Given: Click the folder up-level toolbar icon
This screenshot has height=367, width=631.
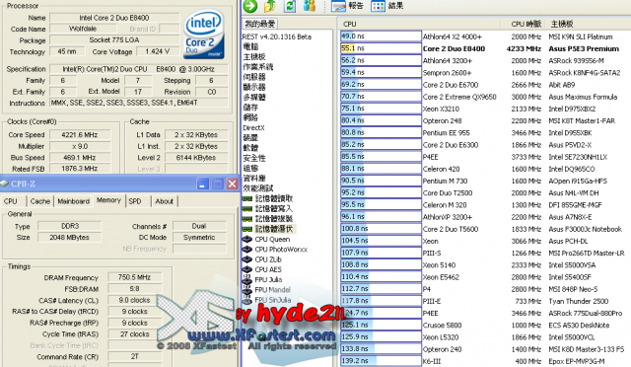Looking at the screenshot, I should [270, 6].
